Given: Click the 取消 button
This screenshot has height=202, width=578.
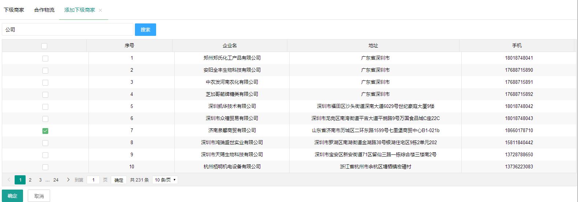Looking at the screenshot, I should click(x=39, y=196).
